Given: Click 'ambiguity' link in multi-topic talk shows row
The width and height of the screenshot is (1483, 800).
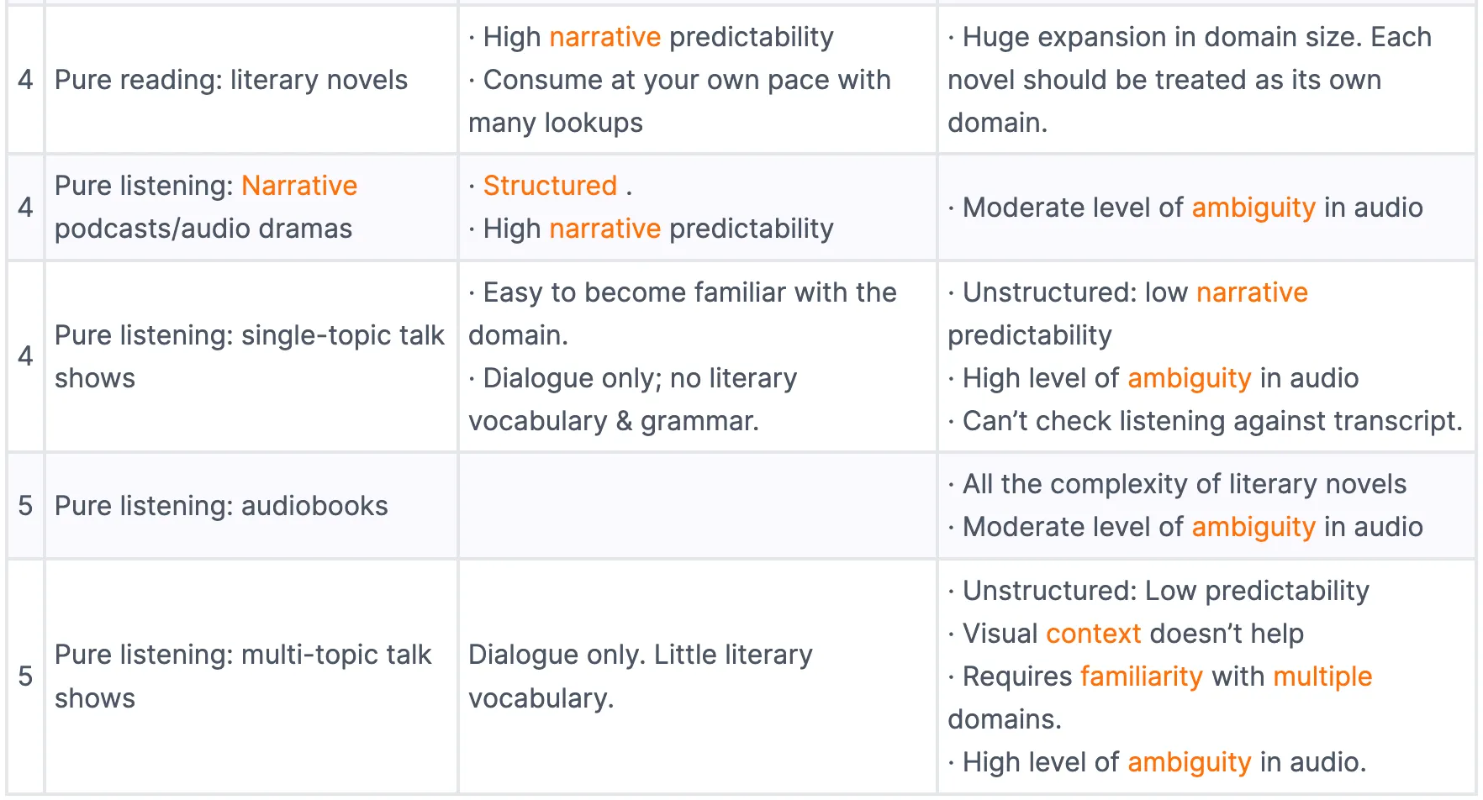Looking at the screenshot, I should (1190, 762).
